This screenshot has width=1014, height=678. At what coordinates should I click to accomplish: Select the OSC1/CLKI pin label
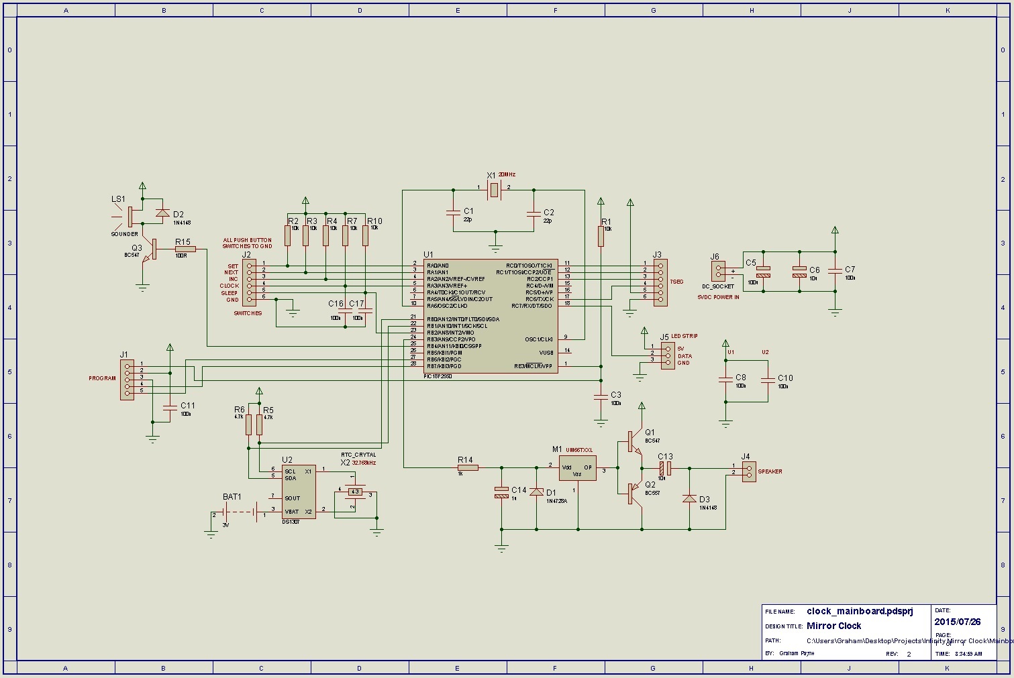click(538, 339)
